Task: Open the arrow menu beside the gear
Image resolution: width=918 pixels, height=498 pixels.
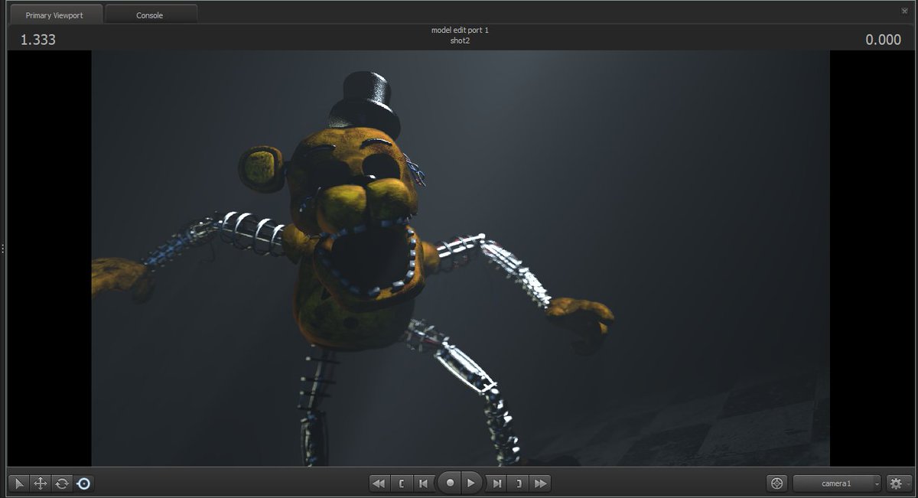Action: pyautogui.click(x=907, y=483)
